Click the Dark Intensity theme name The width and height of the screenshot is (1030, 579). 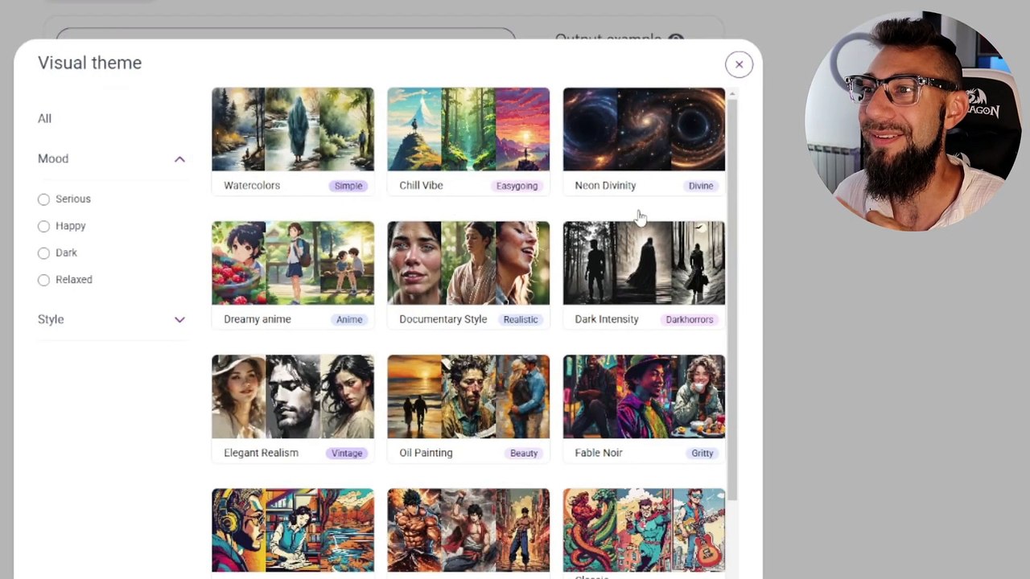pos(607,319)
